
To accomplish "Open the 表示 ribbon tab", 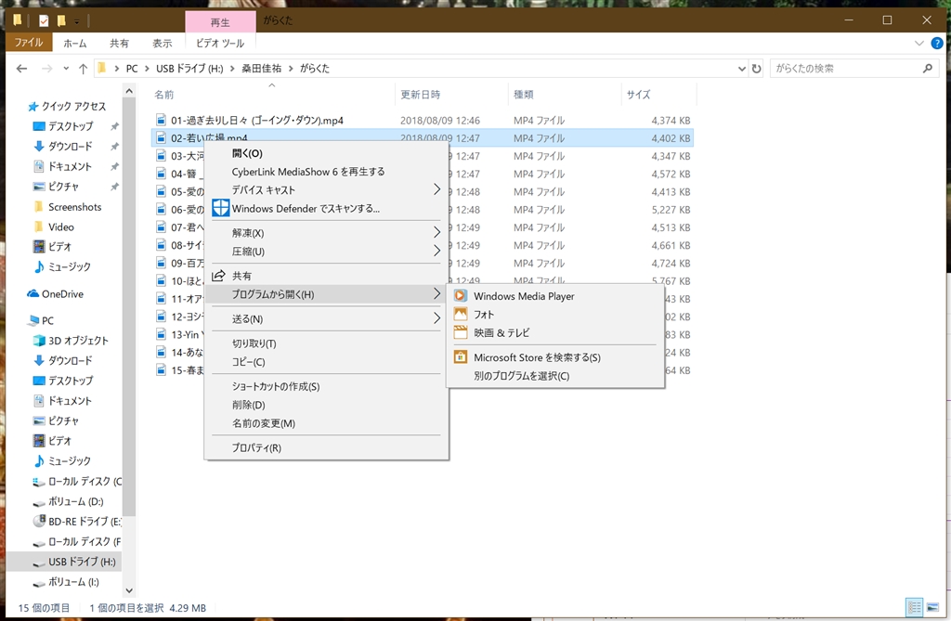I will click(162, 43).
